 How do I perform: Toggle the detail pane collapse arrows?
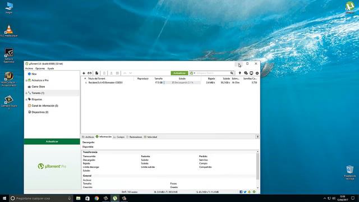tap(257, 137)
